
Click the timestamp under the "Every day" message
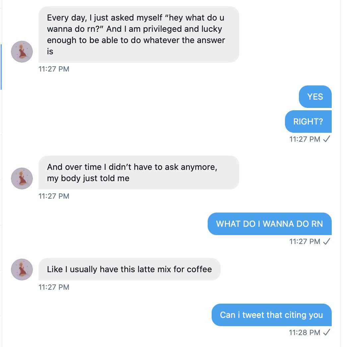[x=54, y=69]
